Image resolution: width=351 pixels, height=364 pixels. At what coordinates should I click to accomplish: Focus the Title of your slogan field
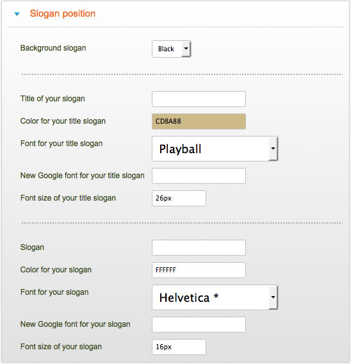(199, 99)
